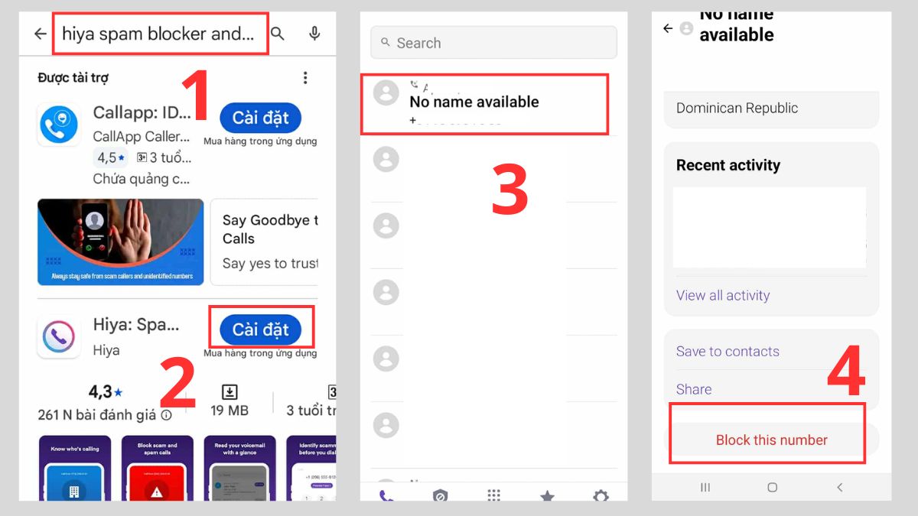This screenshot has width=918, height=516.
Task: Open the Say Goodbye to Calls card
Action: [x=264, y=242]
